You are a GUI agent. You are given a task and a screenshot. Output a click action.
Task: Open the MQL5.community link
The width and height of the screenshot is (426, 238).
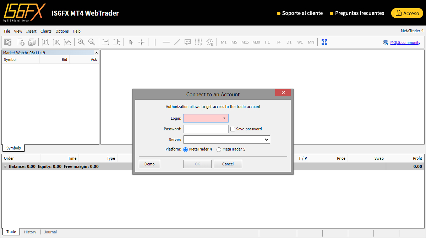click(x=405, y=42)
